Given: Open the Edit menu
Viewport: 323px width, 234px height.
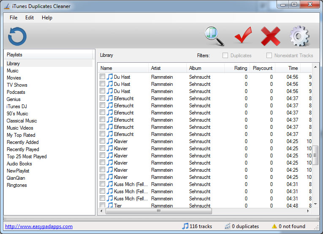Looking at the screenshot, I should point(30,18).
